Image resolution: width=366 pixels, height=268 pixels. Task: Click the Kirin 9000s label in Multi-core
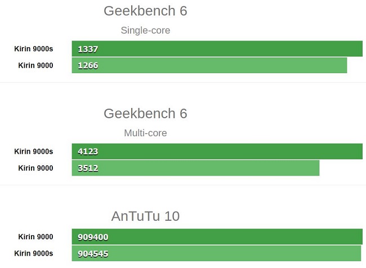34,151
